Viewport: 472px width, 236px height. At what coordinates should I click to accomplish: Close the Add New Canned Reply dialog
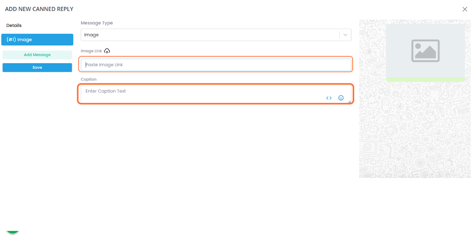pyautogui.click(x=465, y=9)
